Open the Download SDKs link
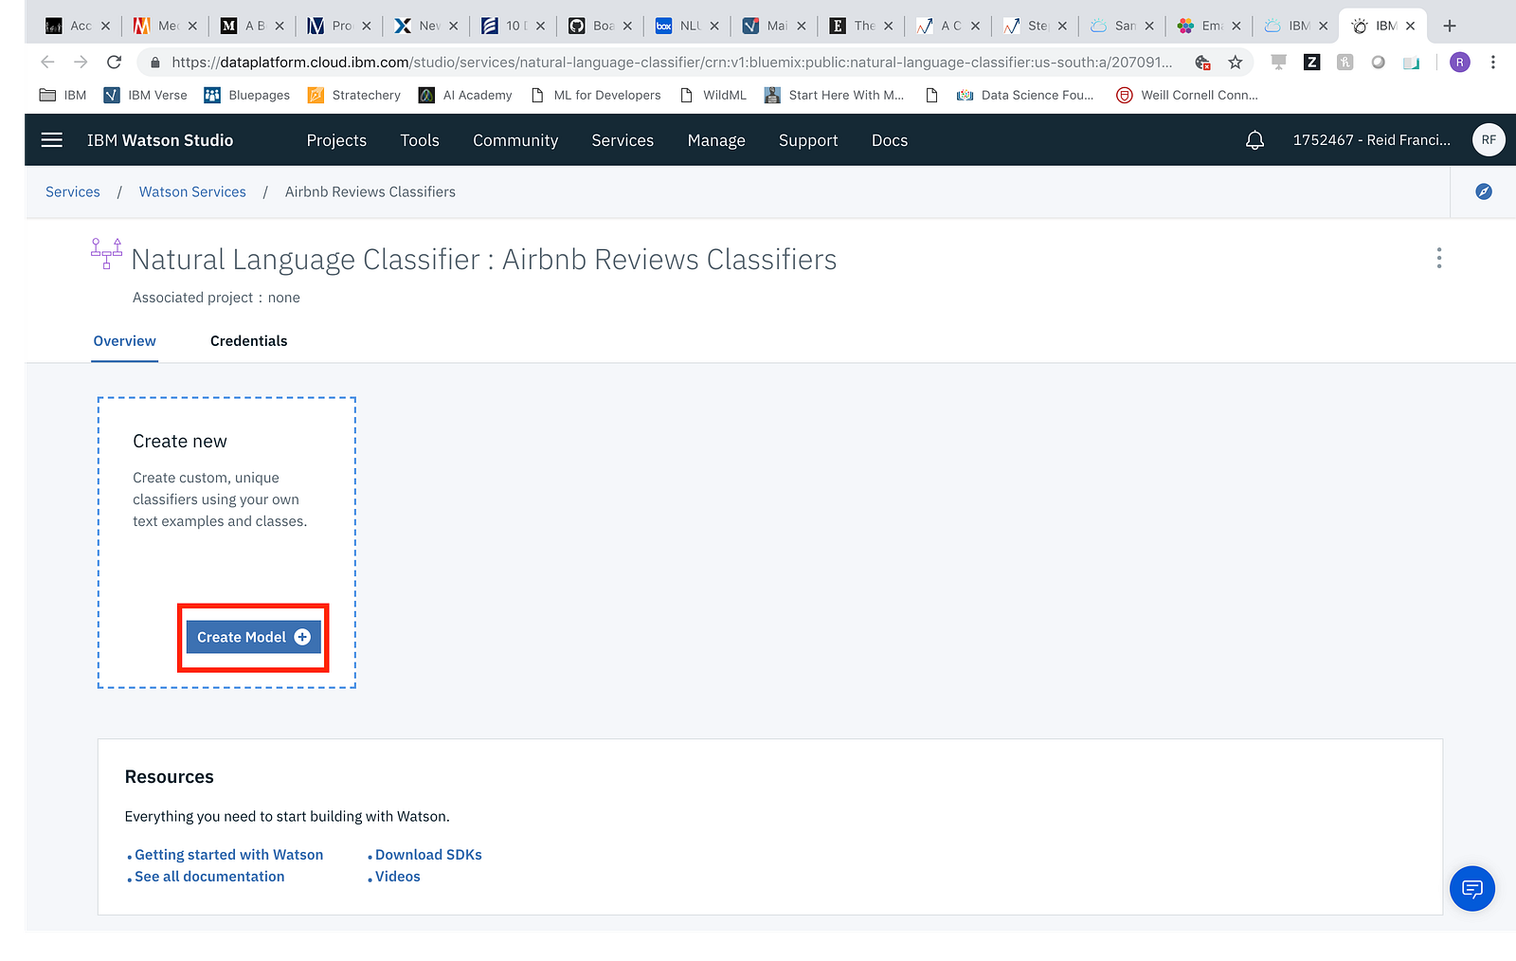This screenshot has height=961, width=1516. [x=428, y=855]
